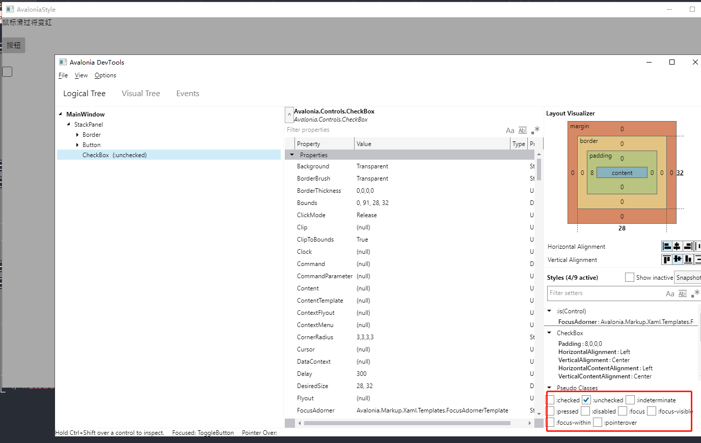Enable regex matching in the properties filter
The image size is (701, 443).
(x=535, y=130)
